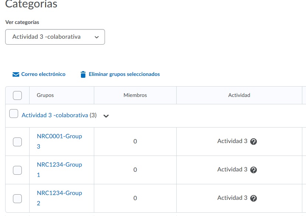Click Eliminar grupos seleccionados text
The width and height of the screenshot is (306, 216).
(124, 74)
